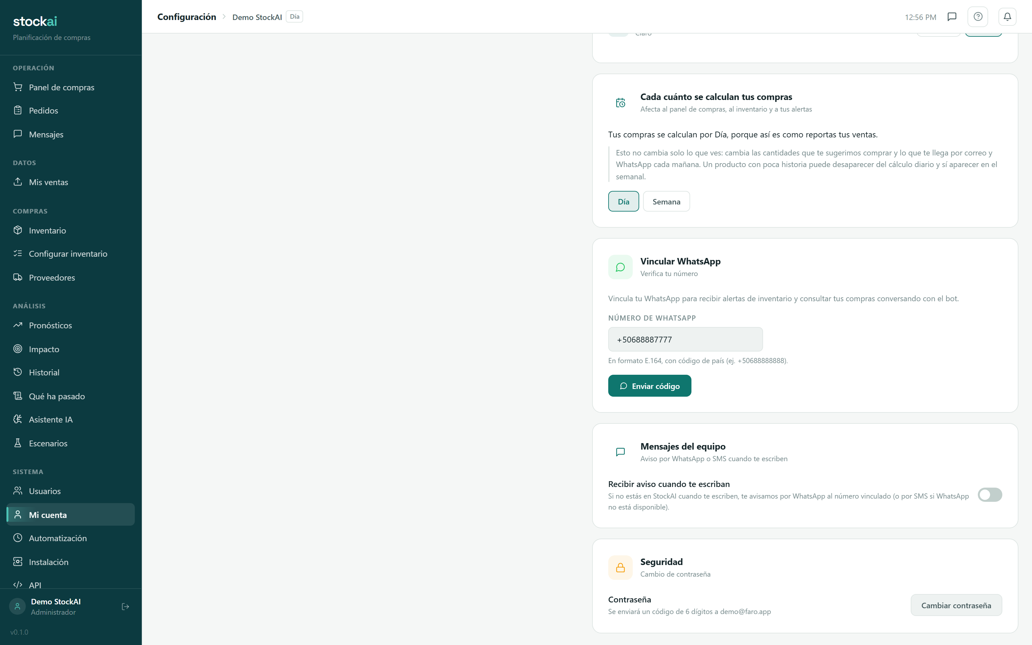Click the Panel de compras cart icon

17,87
